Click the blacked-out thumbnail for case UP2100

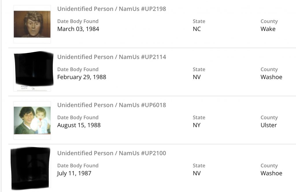click(31, 168)
